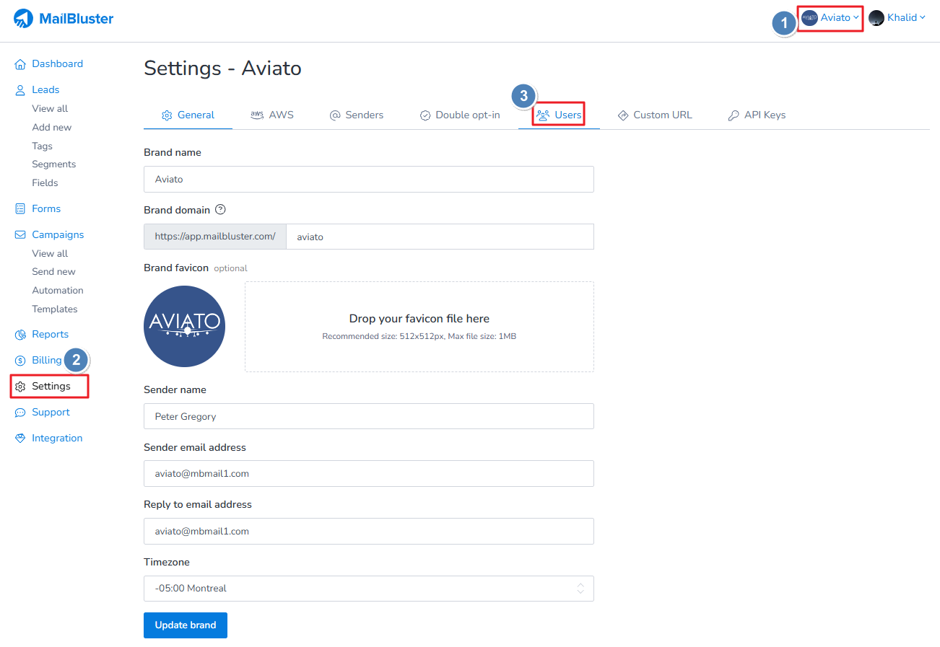
Task: Click the favicon file drop zone
Action: point(419,327)
